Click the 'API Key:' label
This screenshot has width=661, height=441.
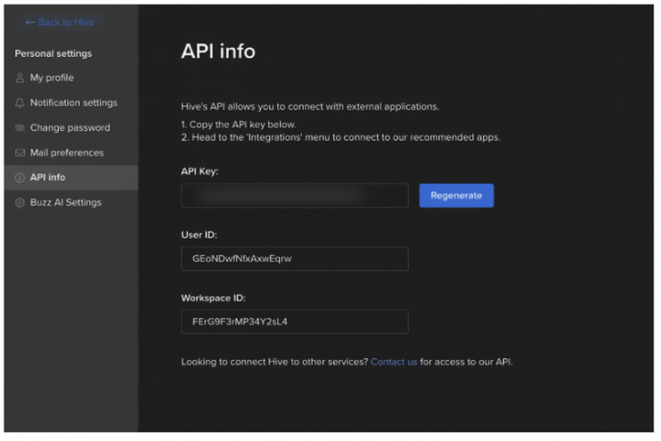point(200,171)
